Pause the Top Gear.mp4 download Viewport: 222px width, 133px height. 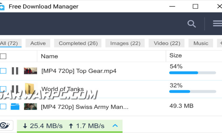pos(15,71)
